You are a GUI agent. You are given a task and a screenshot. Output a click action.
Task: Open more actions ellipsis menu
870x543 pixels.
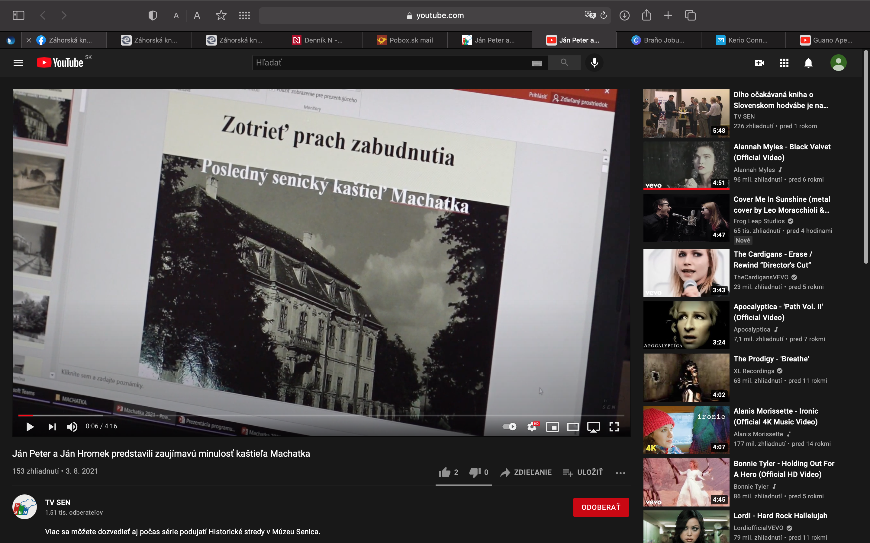click(x=620, y=473)
